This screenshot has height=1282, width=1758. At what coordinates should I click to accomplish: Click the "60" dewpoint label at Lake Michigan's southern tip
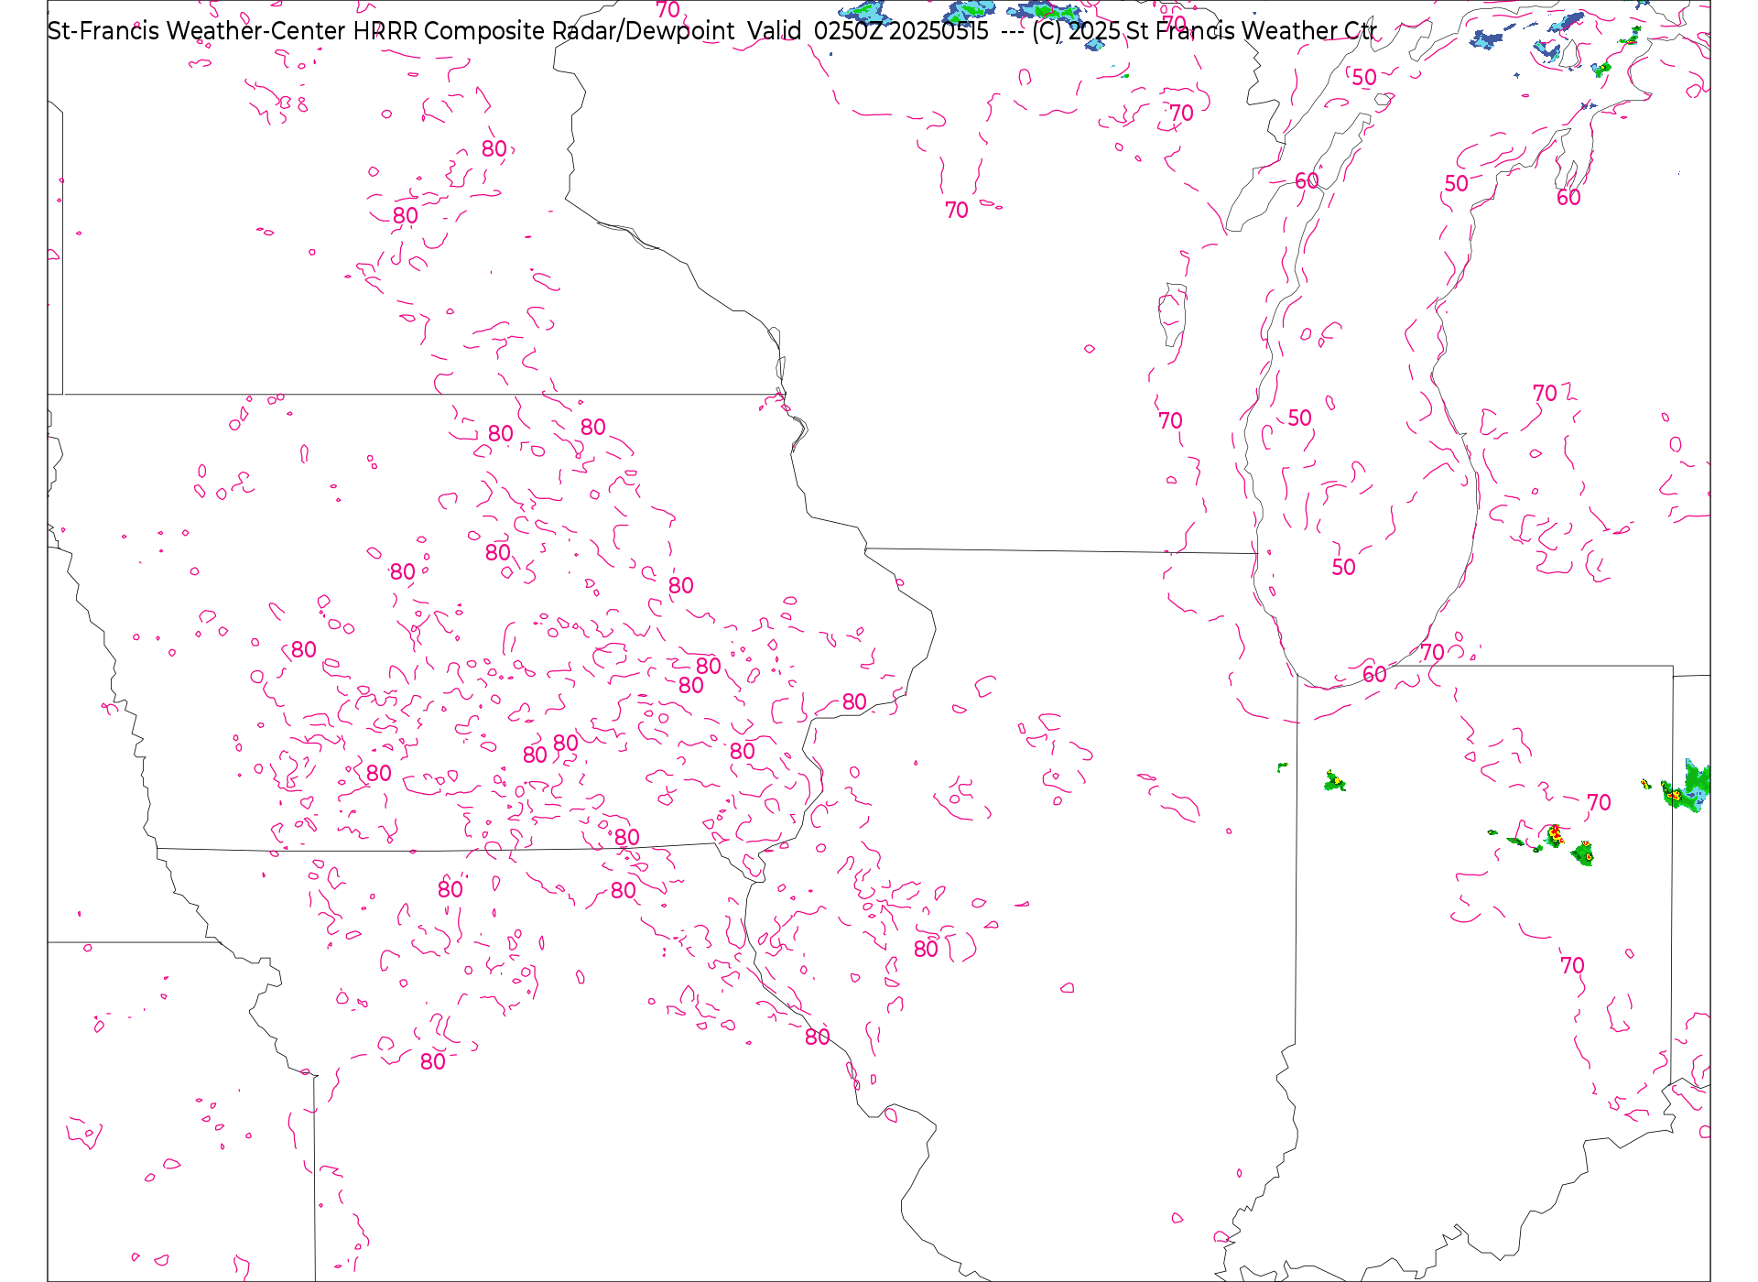[x=1374, y=675]
